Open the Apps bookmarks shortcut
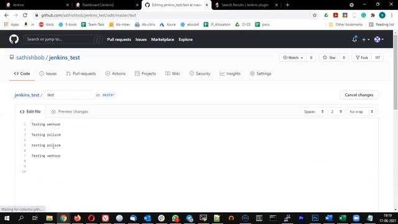The width and height of the screenshot is (398, 224). point(12,24)
